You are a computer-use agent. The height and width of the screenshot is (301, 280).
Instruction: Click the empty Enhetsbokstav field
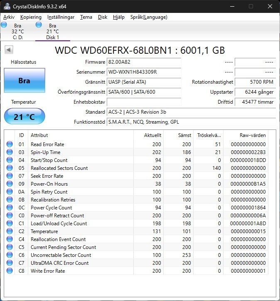click(x=144, y=102)
